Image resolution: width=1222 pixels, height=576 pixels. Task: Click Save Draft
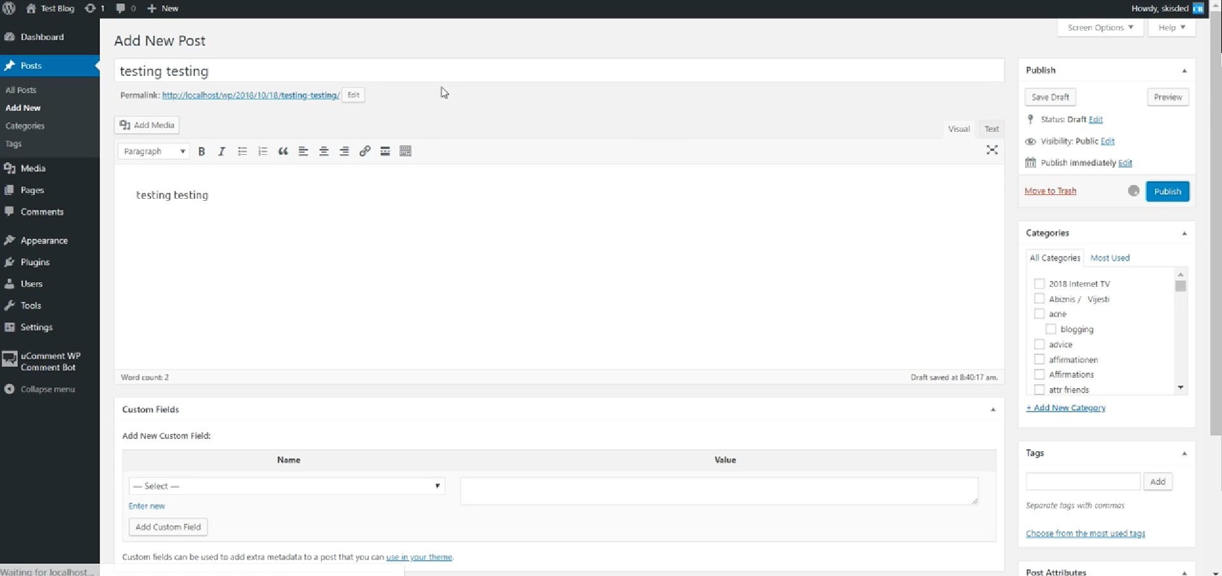[1050, 97]
